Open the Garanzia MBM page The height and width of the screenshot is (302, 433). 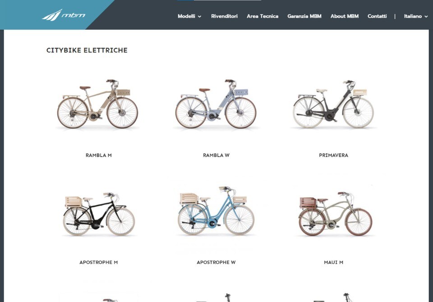click(304, 16)
